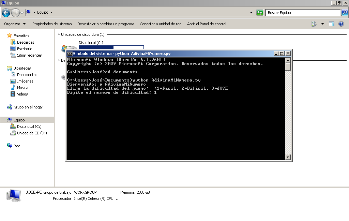Click the Equipo window title icon

(x=3, y=3)
